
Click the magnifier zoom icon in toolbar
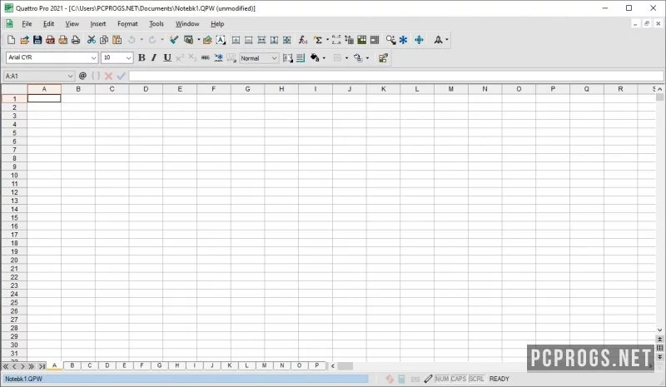tap(390, 40)
